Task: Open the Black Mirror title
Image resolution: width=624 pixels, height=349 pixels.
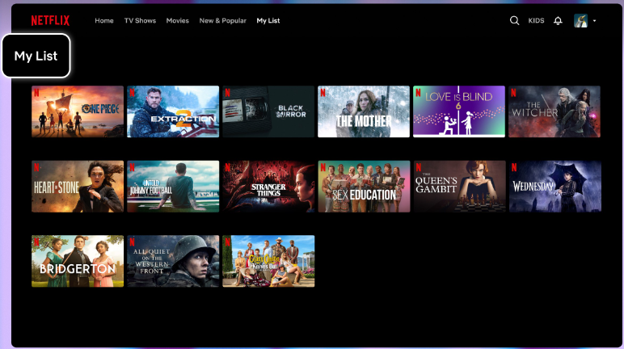Action: pos(268,111)
